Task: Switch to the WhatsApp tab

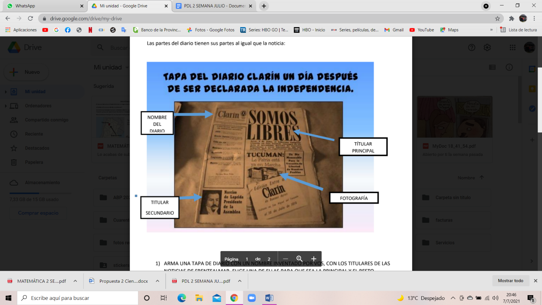Action: click(43, 6)
